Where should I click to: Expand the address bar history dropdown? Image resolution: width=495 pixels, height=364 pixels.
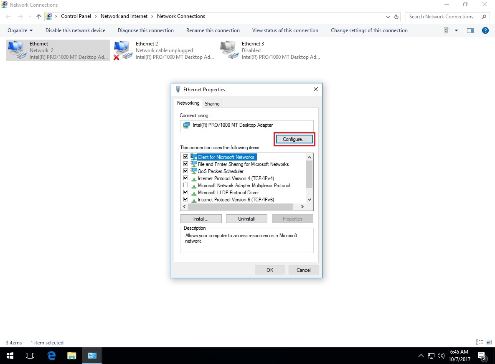coord(388,17)
